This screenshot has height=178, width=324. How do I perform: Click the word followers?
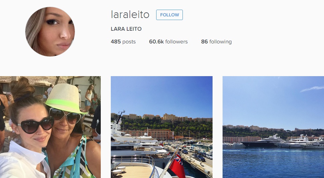point(177,41)
